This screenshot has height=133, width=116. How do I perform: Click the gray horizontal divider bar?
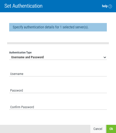tap(58, 43)
